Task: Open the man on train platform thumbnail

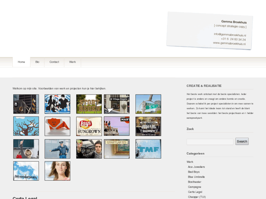Action: [x=89, y=149]
